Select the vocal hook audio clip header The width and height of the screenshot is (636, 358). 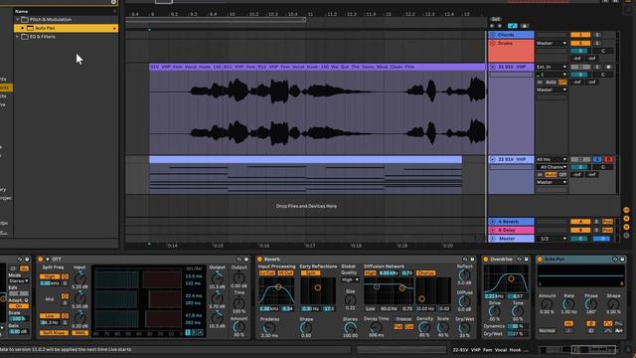(317, 67)
